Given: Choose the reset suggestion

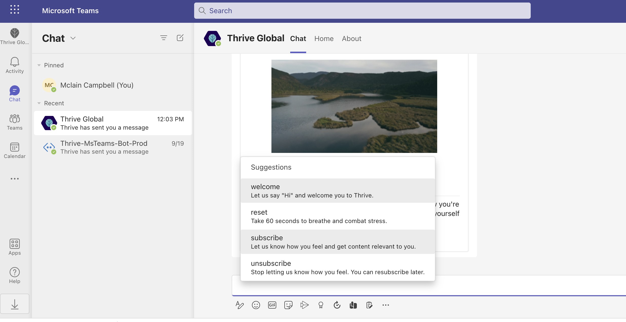Looking at the screenshot, I should tap(338, 216).
